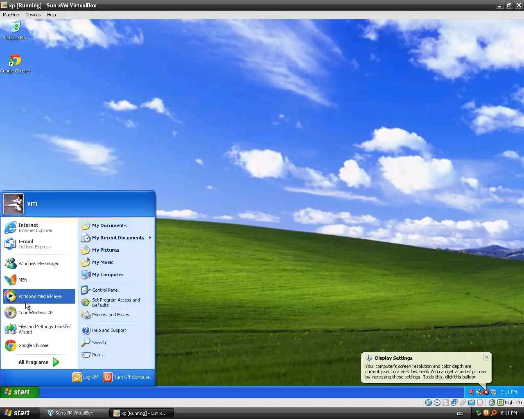Click the network tour tray icon beside guest clock
This screenshot has height=419, width=524.
tap(494, 392)
